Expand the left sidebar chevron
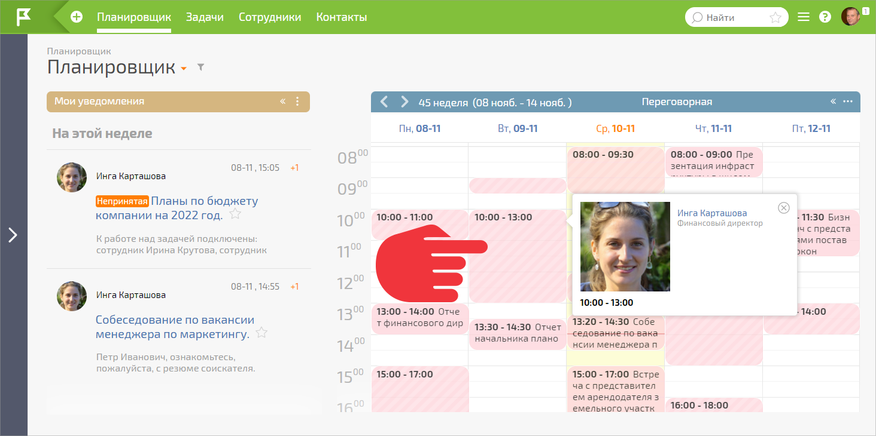The height and width of the screenshot is (436, 876). [x=13, y=235]
